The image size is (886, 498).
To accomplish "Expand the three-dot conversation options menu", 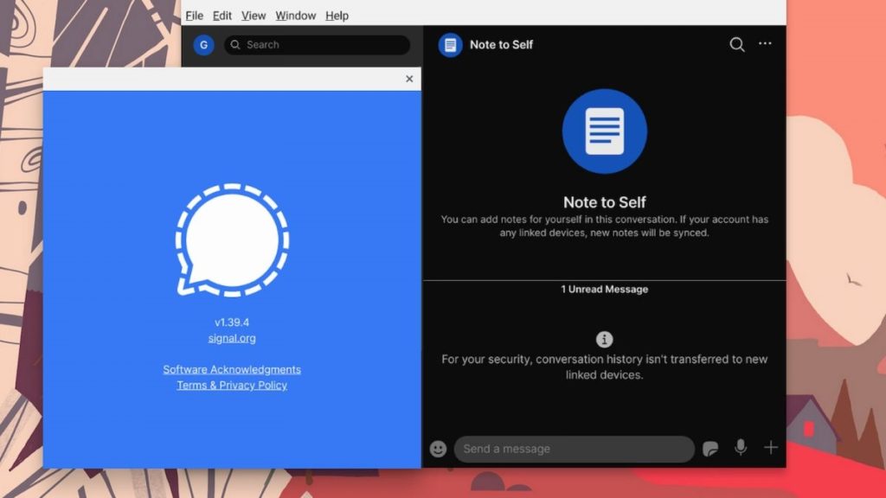I will click(765, 44).
